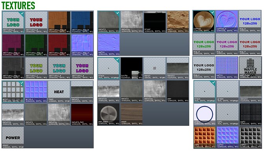Select the pen_back round grille texture

(x=108, y=114)
